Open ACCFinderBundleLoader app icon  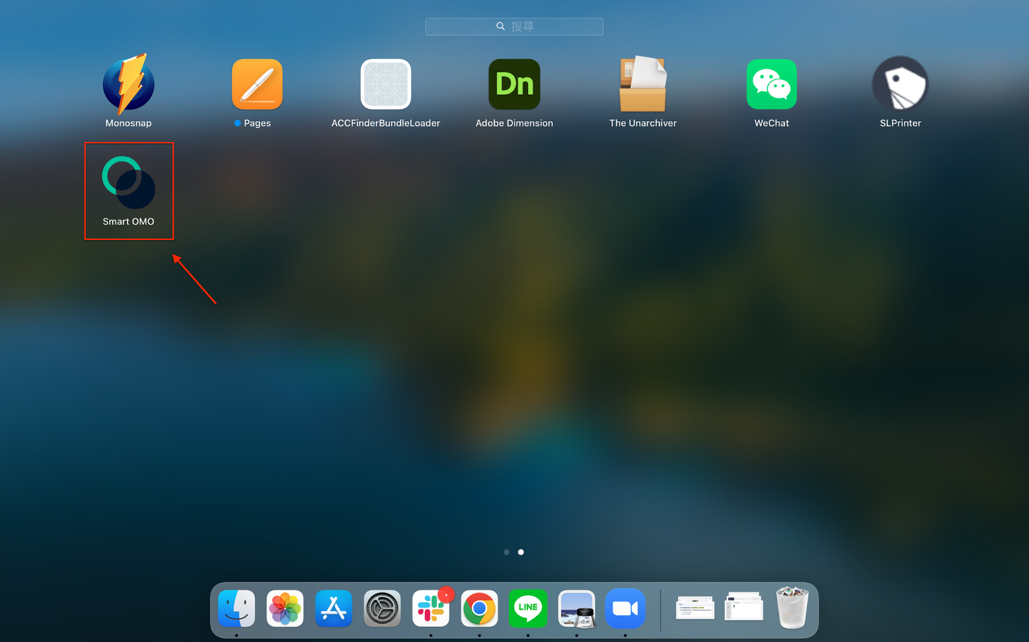[x=386, y=84]
